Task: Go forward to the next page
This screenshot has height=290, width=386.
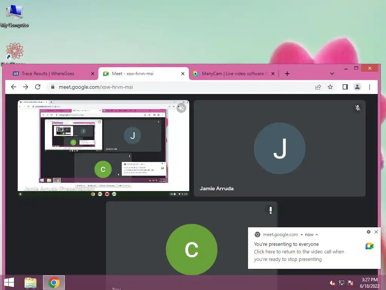Action: coord(26,87)
